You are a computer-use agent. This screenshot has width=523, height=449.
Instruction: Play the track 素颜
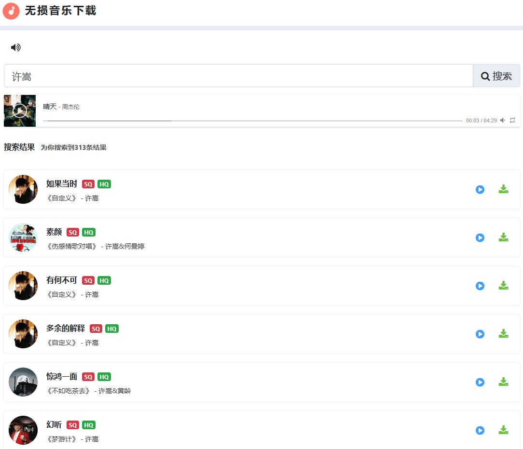[x=480, y=238]
